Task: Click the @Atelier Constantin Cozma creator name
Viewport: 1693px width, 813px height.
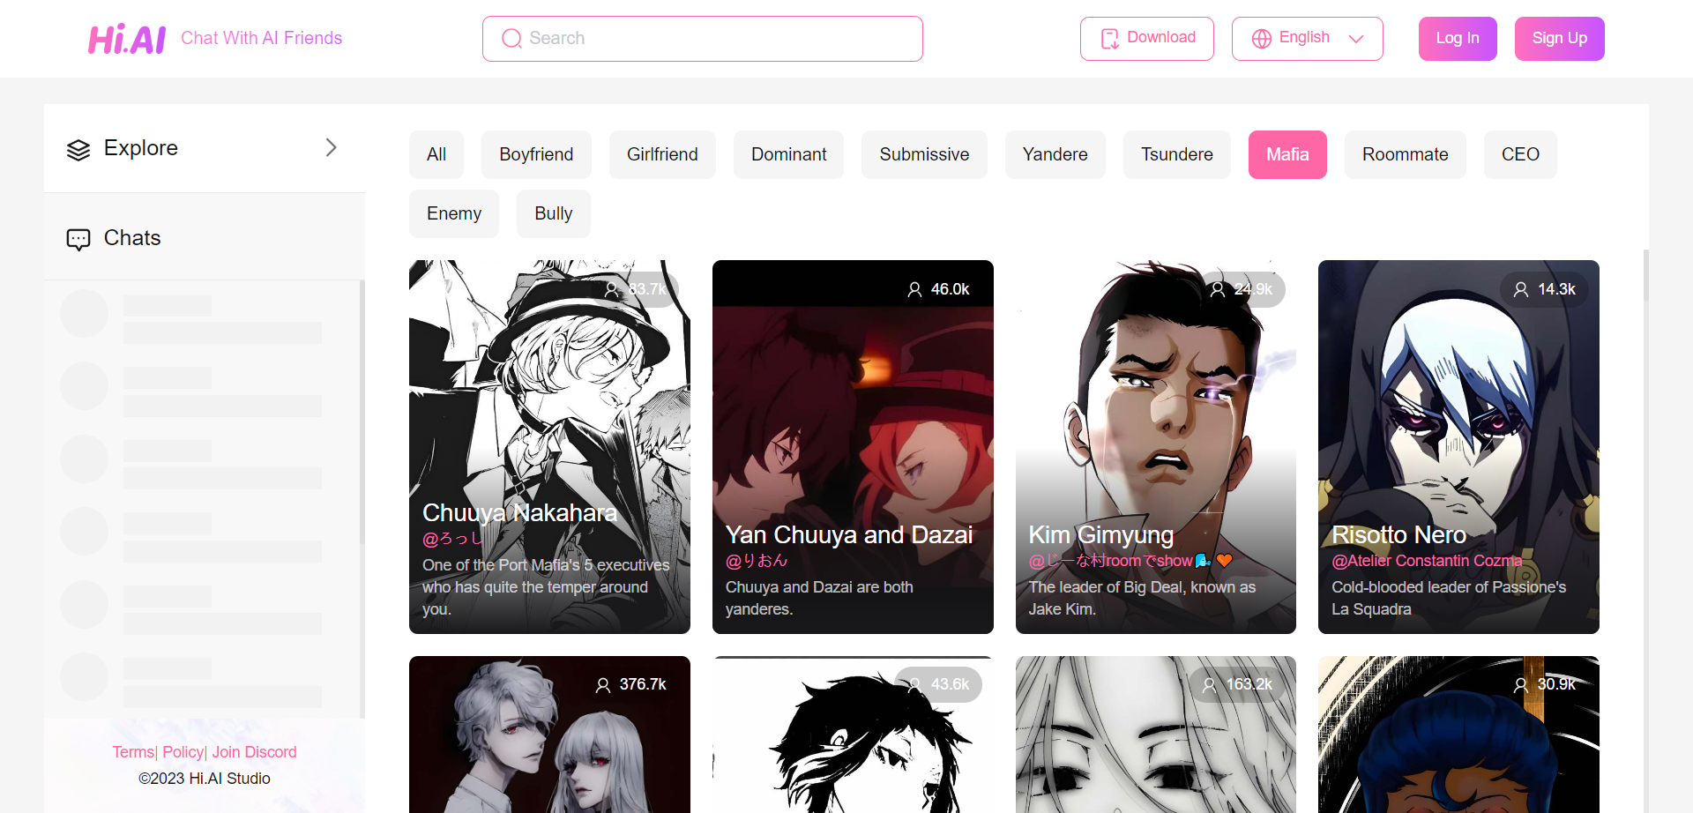Action: (x=1427, y=561)
